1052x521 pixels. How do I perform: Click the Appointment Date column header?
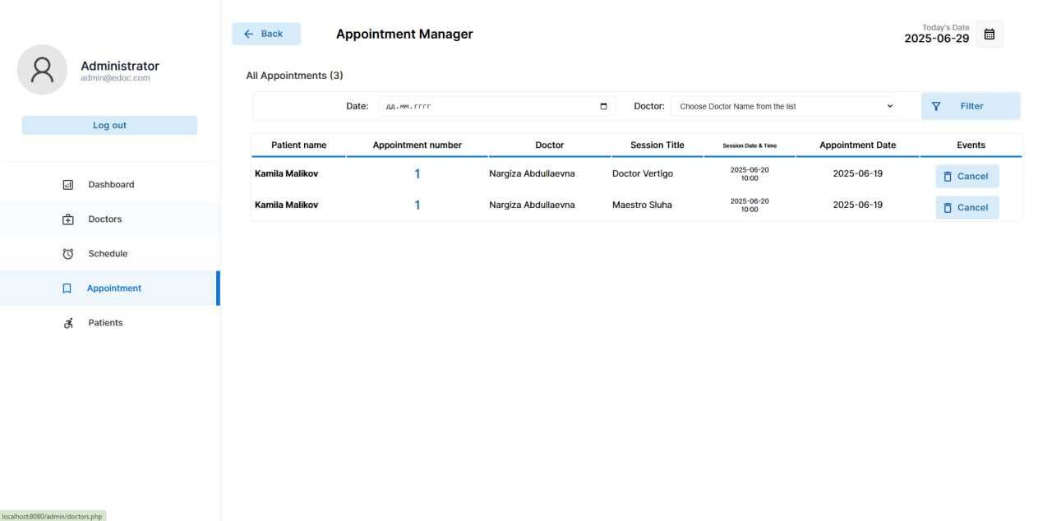pos(858,145)
